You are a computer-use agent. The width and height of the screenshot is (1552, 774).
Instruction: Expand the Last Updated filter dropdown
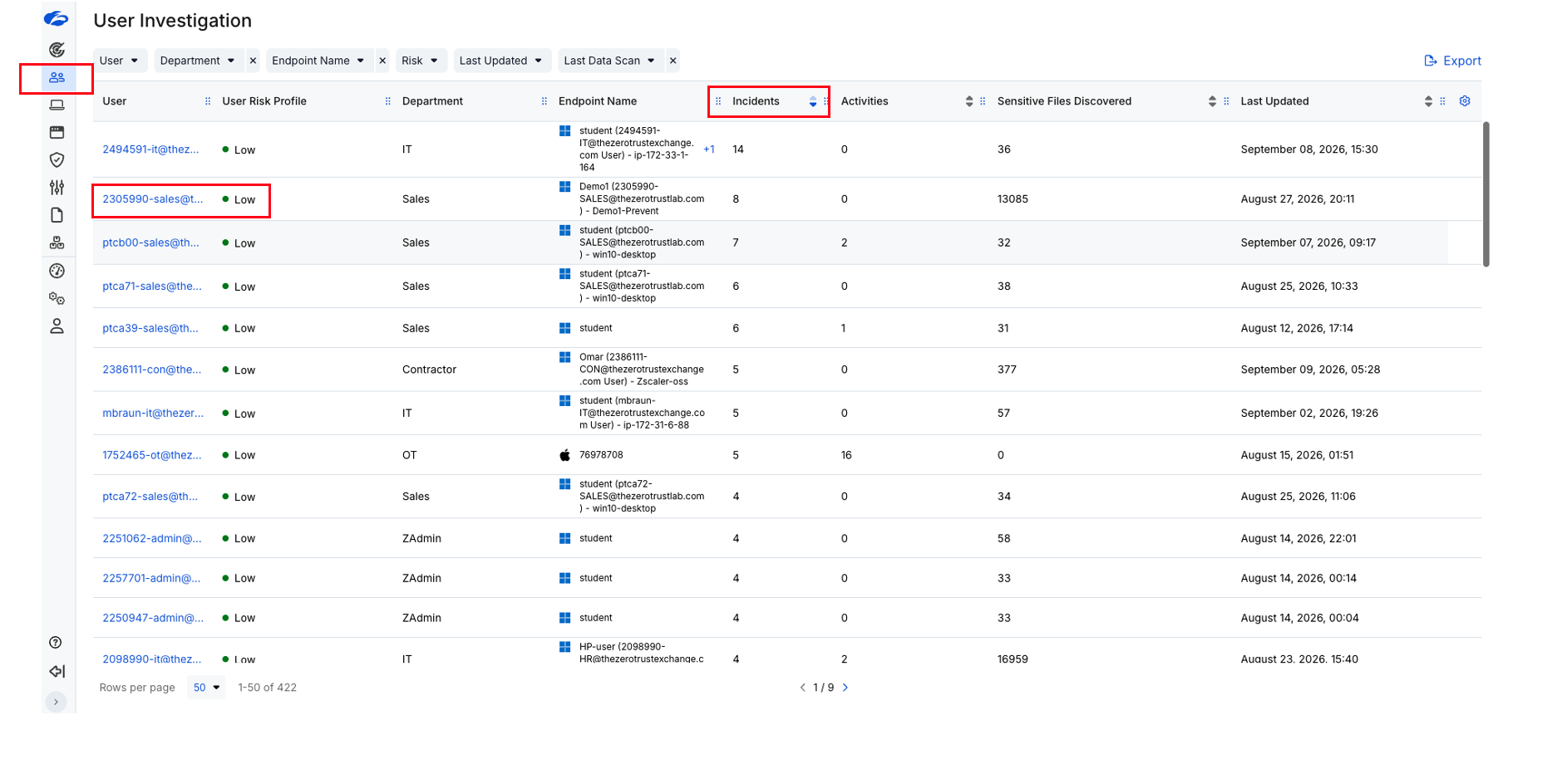coord(501,61)
